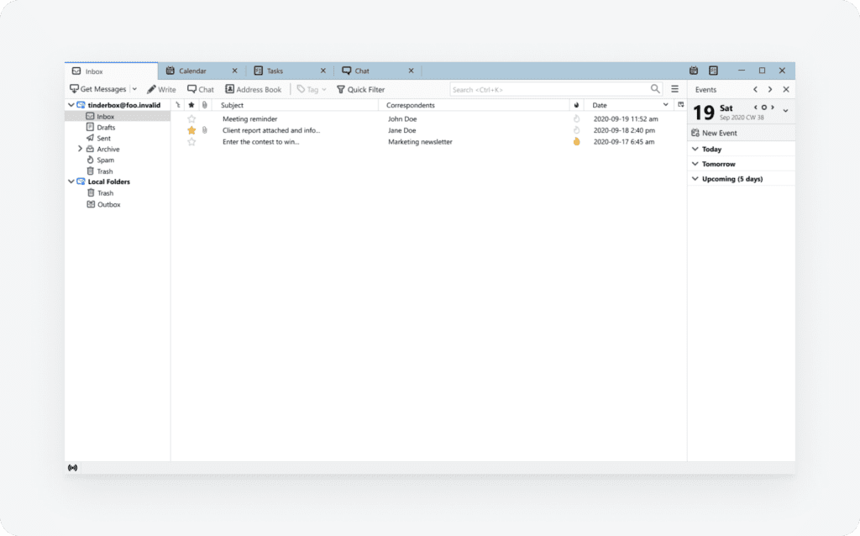
Task: Close the Chat tab
Action: pos(411,71)
